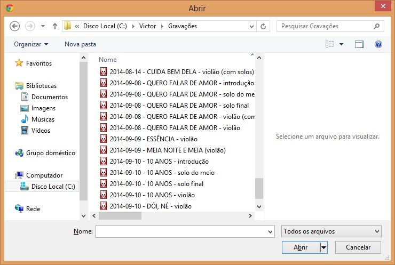Click the Chrome icon in title bar
Screen dimensions: 395x265
click(x=10, y=8)
